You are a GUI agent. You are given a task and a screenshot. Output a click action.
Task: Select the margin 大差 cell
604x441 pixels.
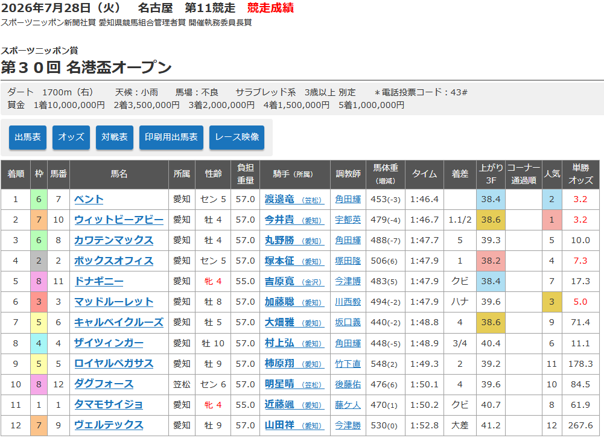(460, 425)
